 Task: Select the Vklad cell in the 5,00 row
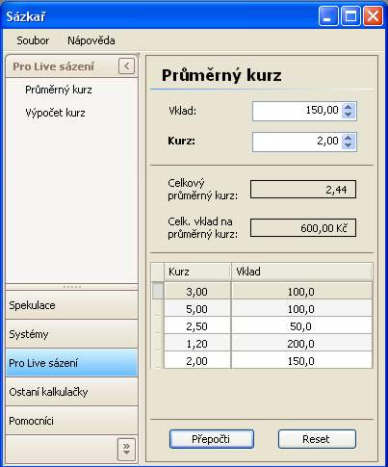click(301, 309)
